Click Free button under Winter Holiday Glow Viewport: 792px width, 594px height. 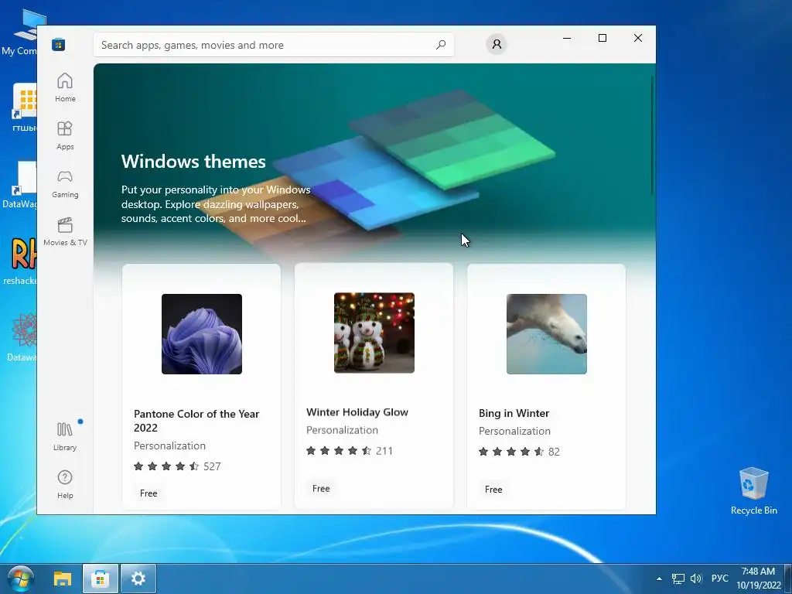coord(321,489)
